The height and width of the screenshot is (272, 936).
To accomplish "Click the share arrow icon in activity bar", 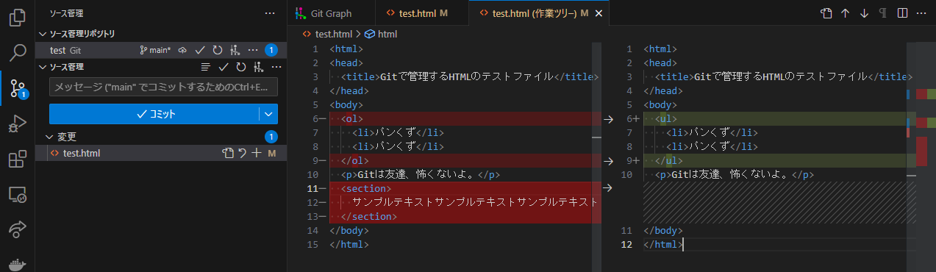I will click(x=17, y=230).
